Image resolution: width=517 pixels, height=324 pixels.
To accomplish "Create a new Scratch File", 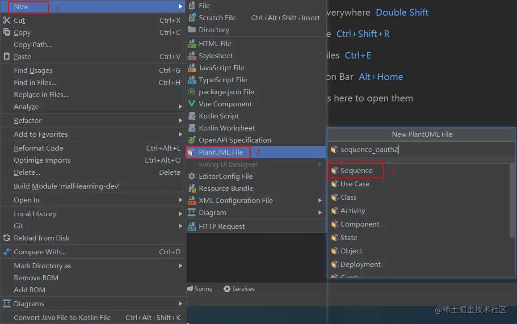I will tap(217, 17).
